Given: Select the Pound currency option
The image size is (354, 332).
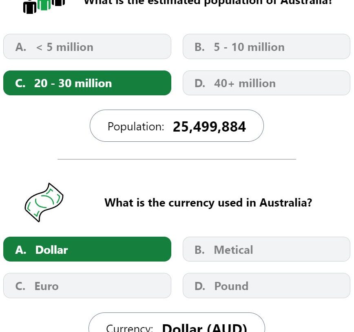Looking at the screenshot, I should click(266, 286).
